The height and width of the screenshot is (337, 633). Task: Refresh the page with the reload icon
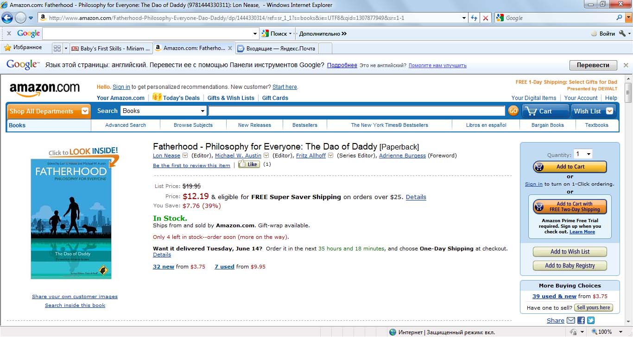[474, 18]
